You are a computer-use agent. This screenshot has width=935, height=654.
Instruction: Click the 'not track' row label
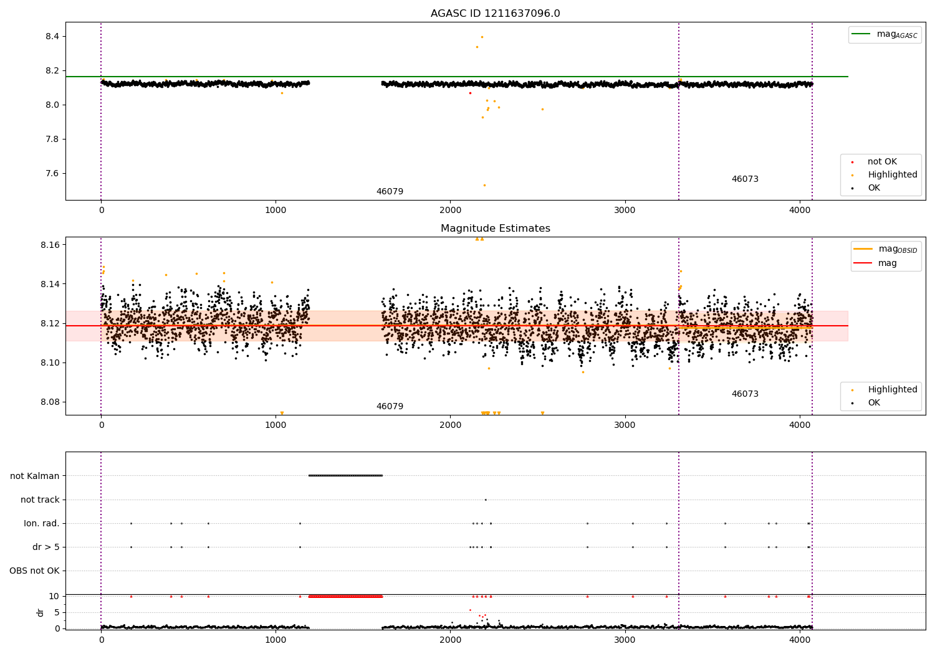point(40,500)
